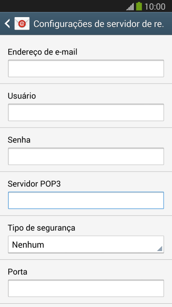Viewport: 172px width, 307px height.
Task: Tap the red email app icon
Action: [22, 24]
